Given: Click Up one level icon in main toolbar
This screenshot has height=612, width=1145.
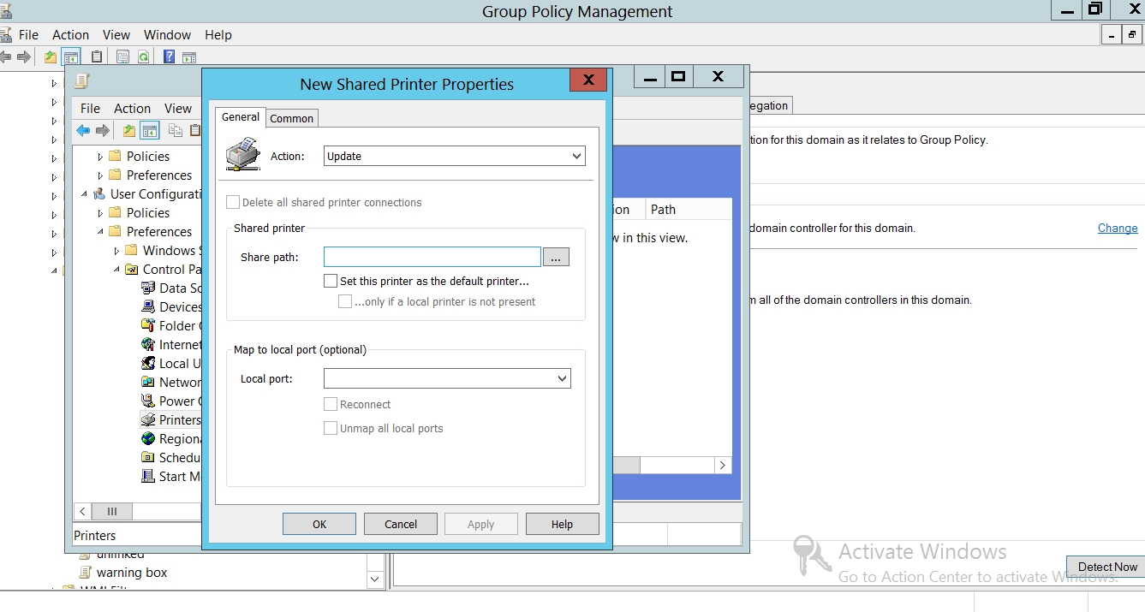Looking at the screenshot, I should (51, 56).
